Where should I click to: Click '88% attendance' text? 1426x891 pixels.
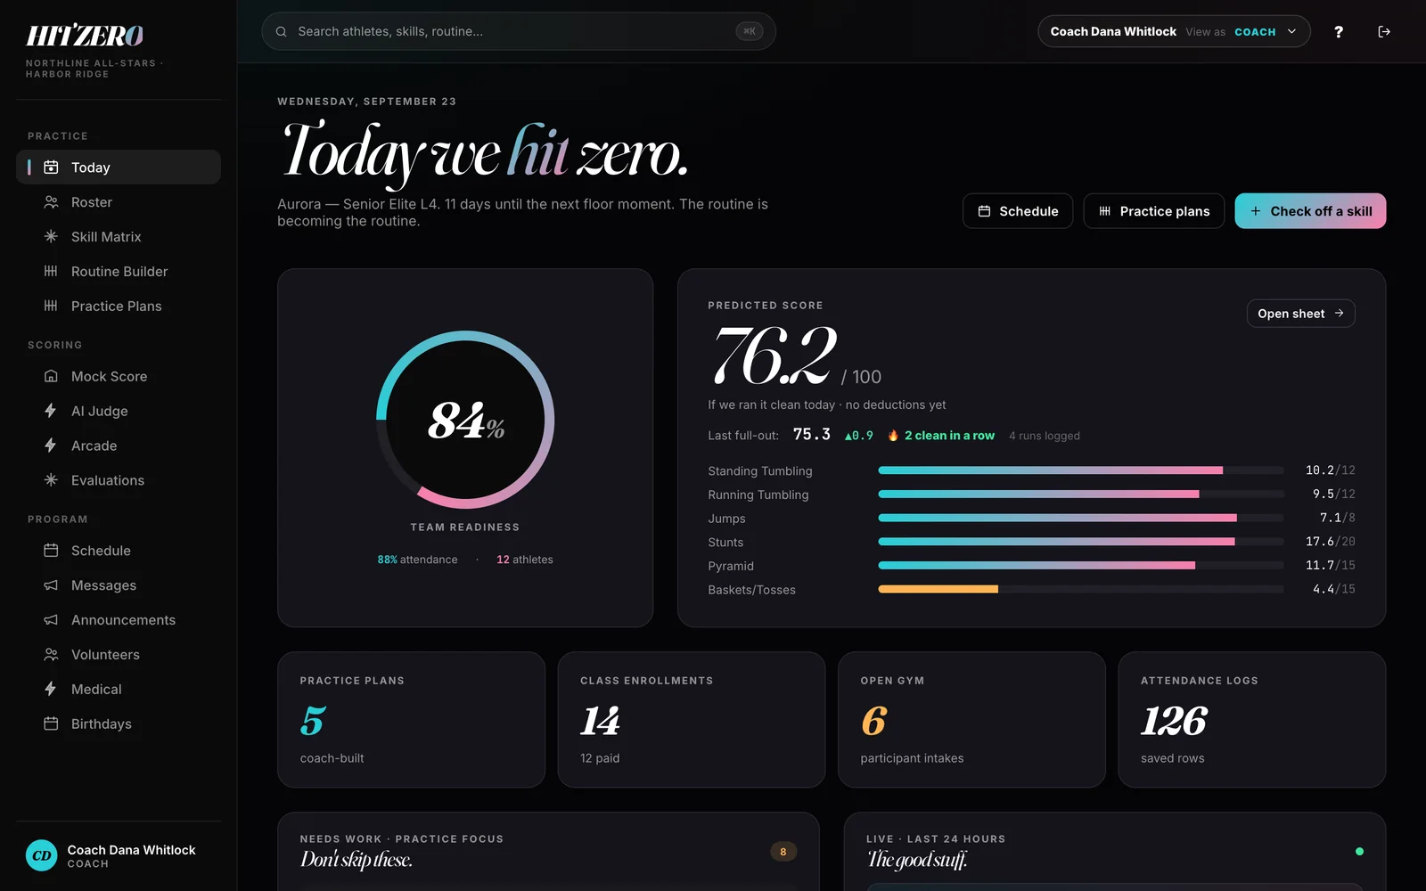417,560
